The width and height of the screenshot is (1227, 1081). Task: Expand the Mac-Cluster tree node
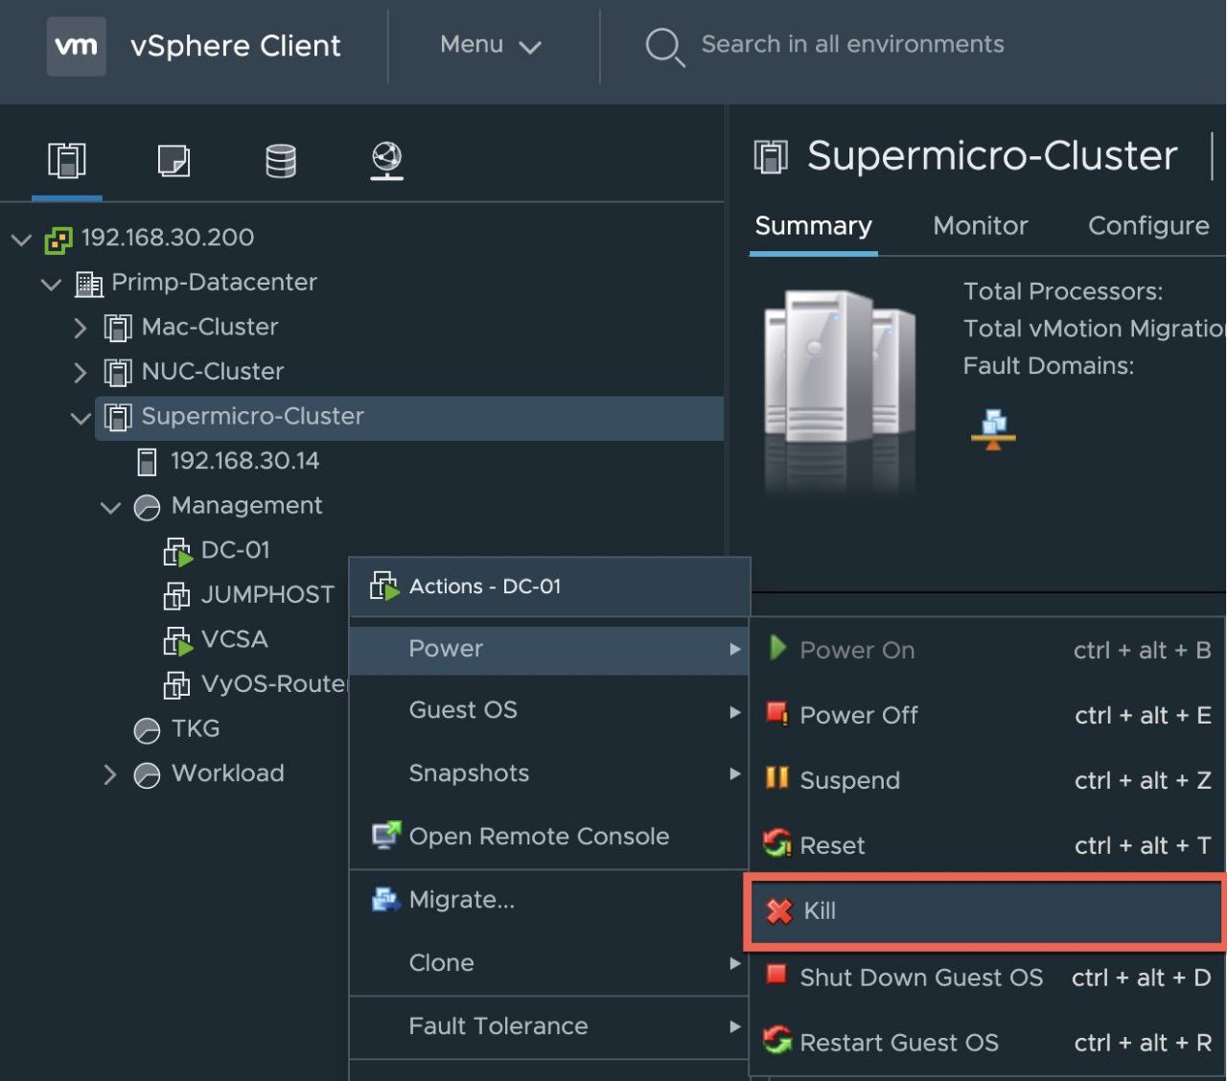pyautogui.click(x=81, y=328)
